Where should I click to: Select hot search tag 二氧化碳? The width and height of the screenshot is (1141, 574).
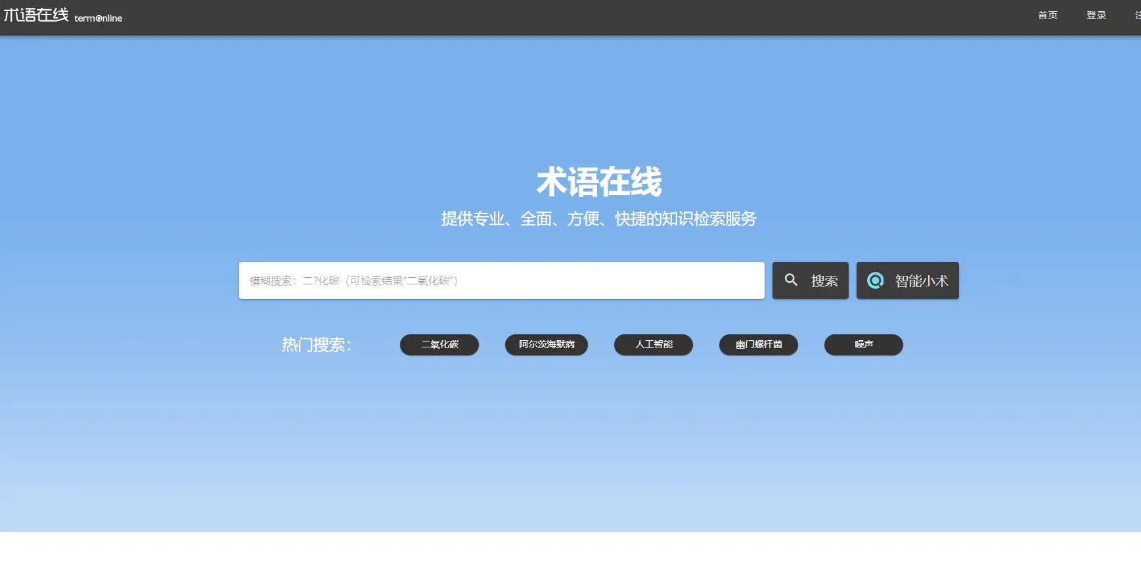pyautogui.click(x=439, y=345)
